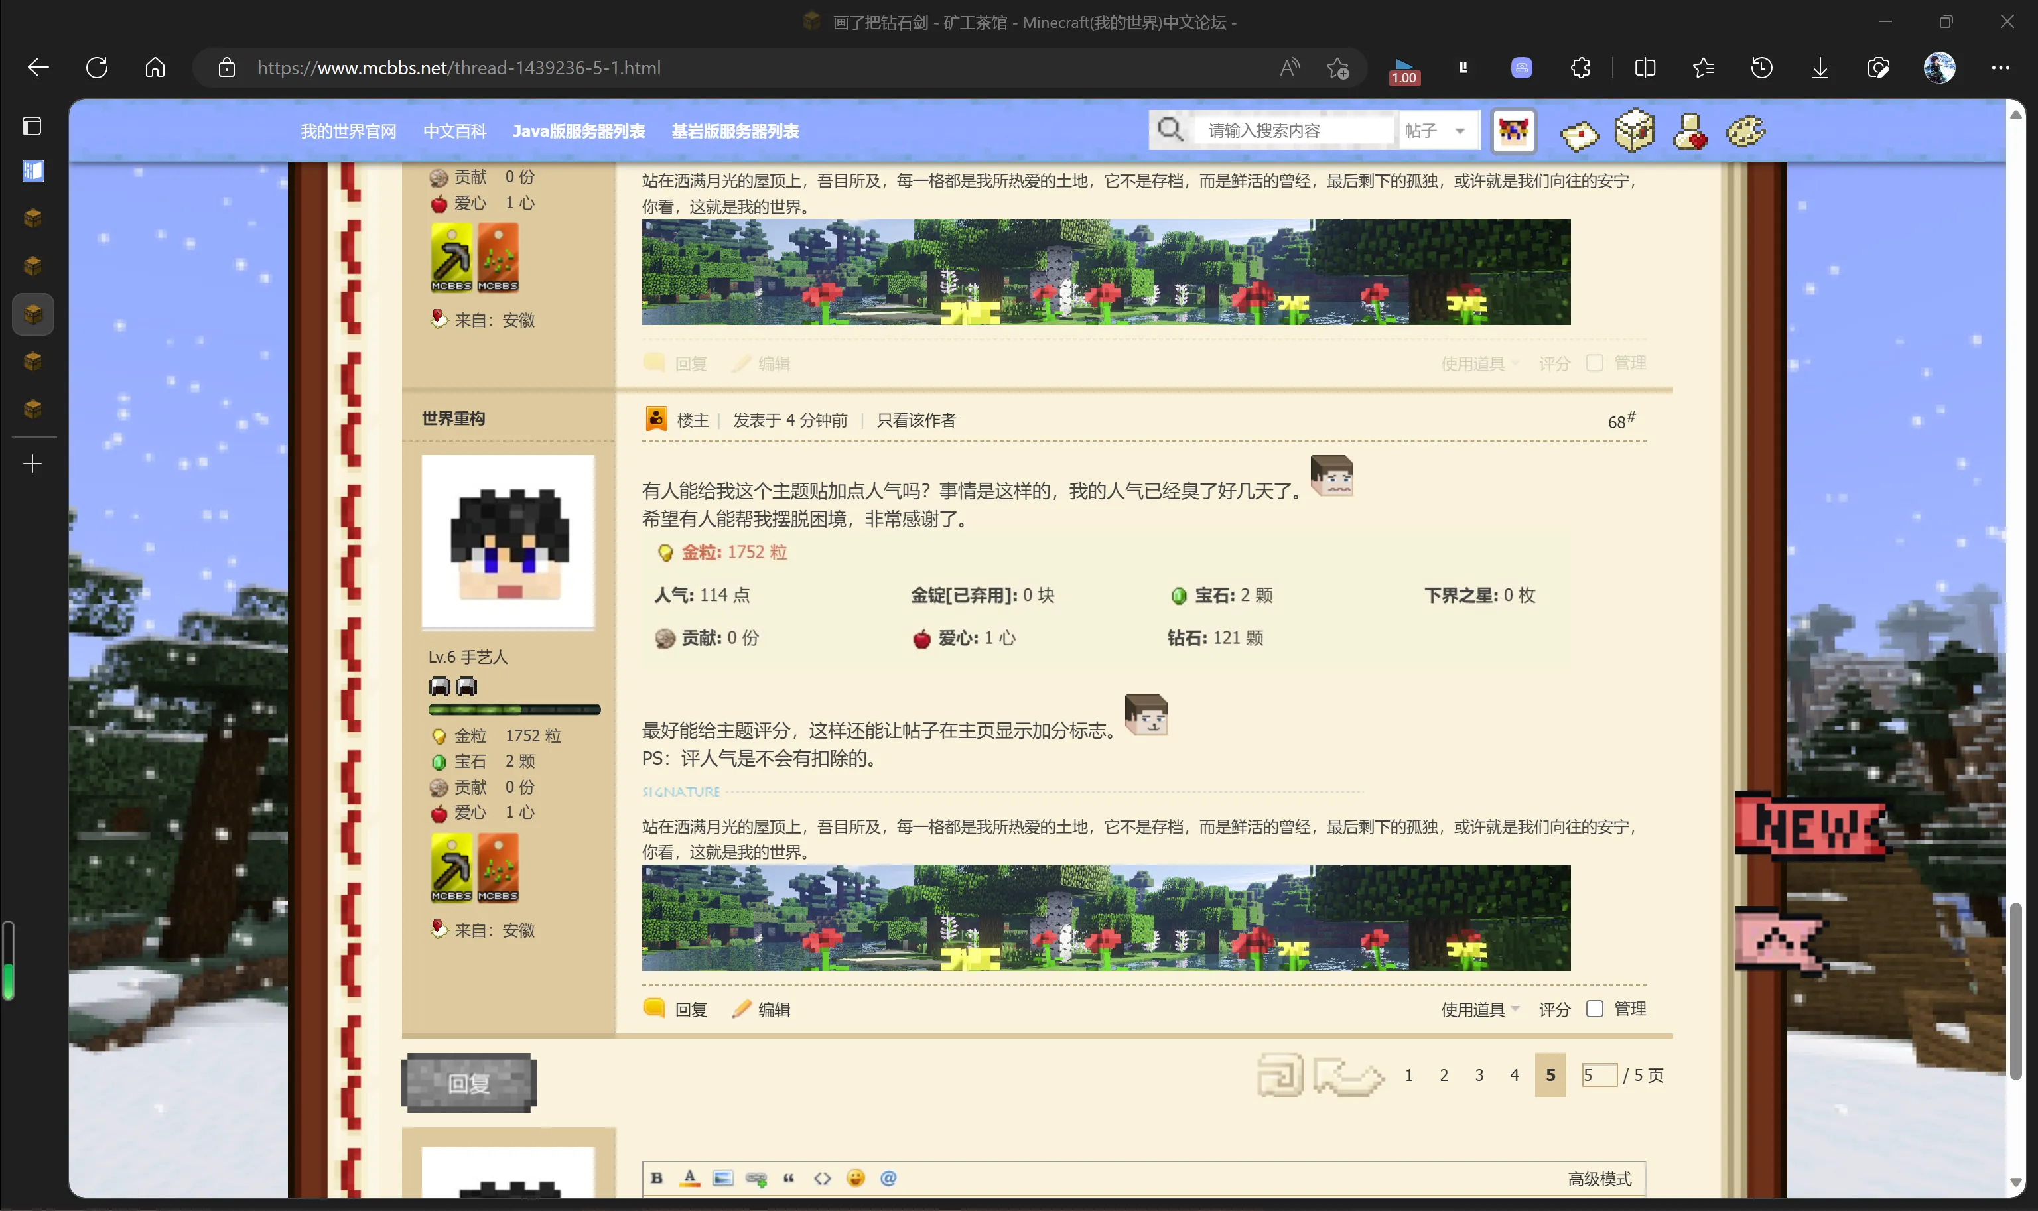Switch to the currently active sidebar tab
This screenshot has width=2038, height=1211.
(x=33, y=314)
